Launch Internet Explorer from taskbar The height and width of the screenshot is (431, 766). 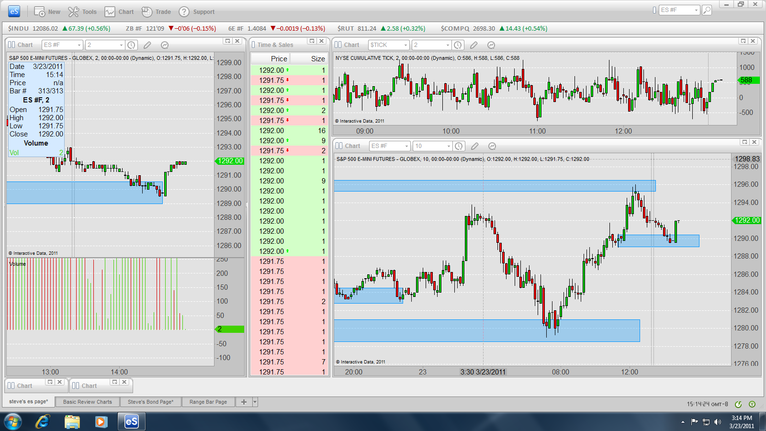coord(43,422)
